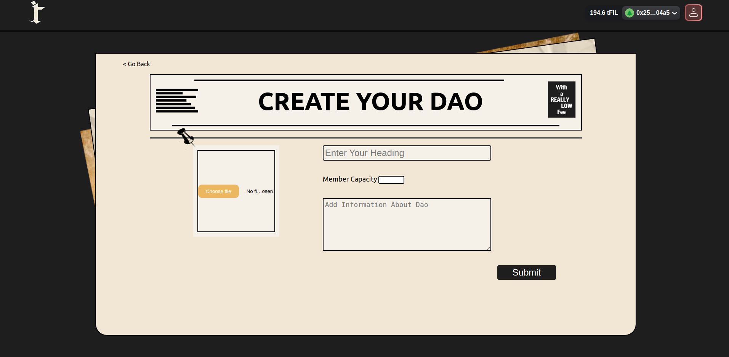Screen dimensions: 729x357
Task: Click the 'Member Capacity' label
Action: 350,179
